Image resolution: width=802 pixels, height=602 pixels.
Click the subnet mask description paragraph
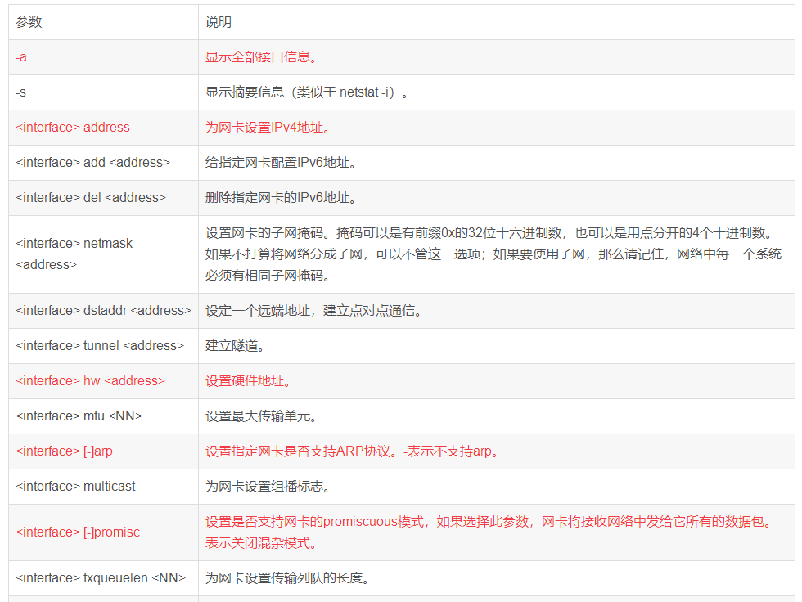493,254
